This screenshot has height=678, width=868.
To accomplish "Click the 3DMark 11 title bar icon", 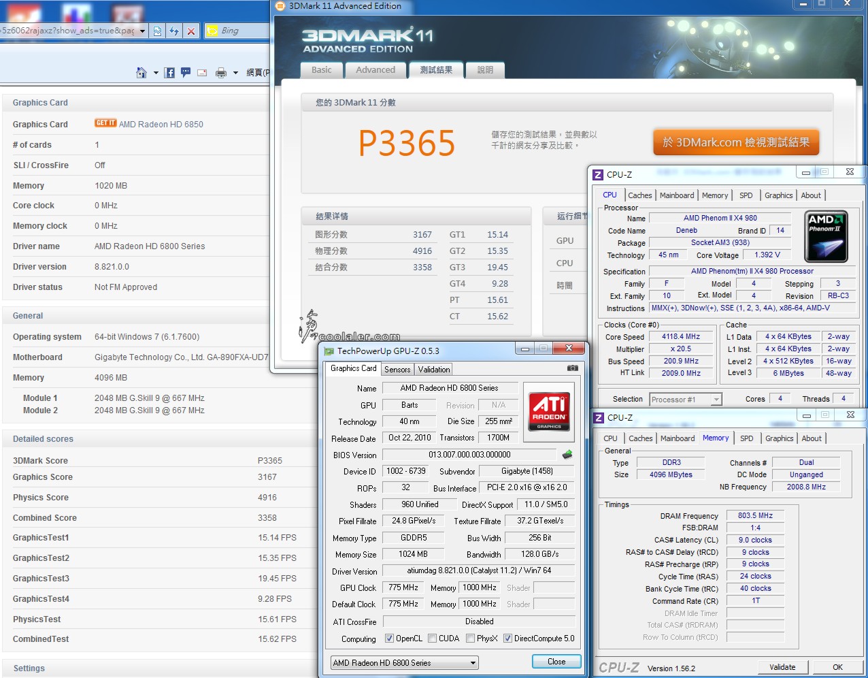I will click(280, 6).
